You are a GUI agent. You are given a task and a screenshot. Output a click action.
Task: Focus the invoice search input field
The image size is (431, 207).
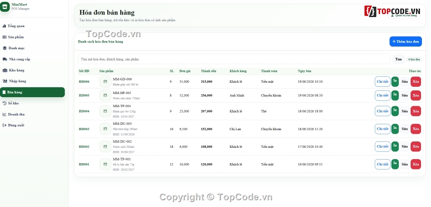(234, 59)
